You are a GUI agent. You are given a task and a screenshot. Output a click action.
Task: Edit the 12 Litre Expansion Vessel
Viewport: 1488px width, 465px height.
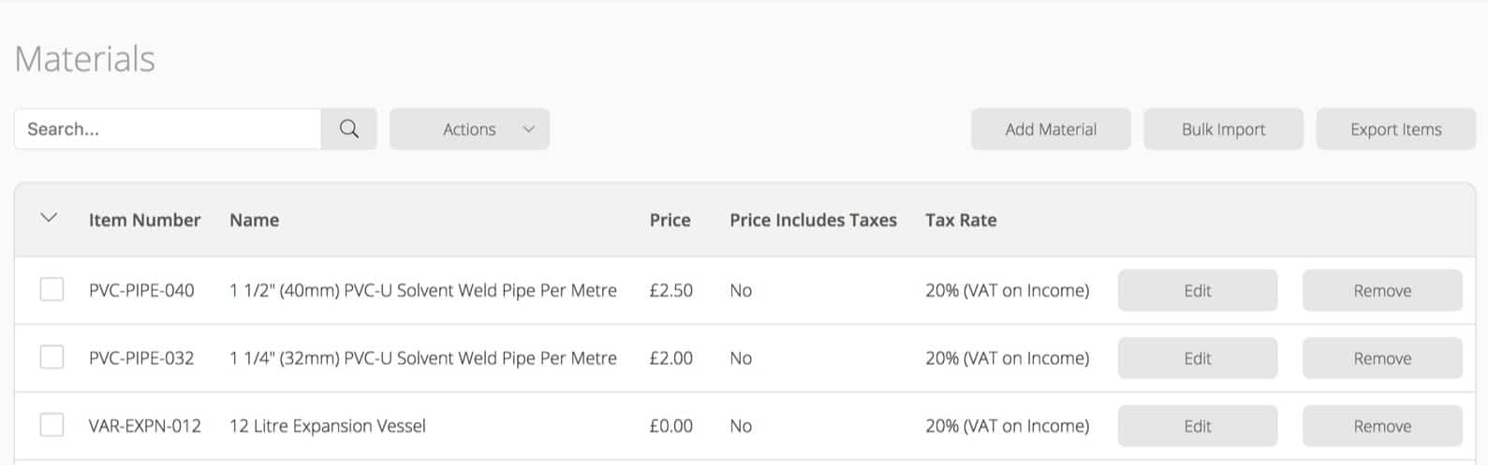(1197, 426)
